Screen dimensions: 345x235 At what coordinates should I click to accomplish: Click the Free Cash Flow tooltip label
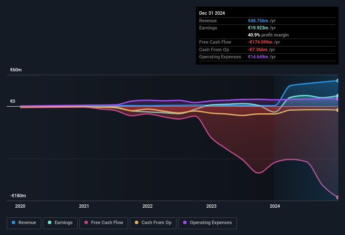point(215,42)
